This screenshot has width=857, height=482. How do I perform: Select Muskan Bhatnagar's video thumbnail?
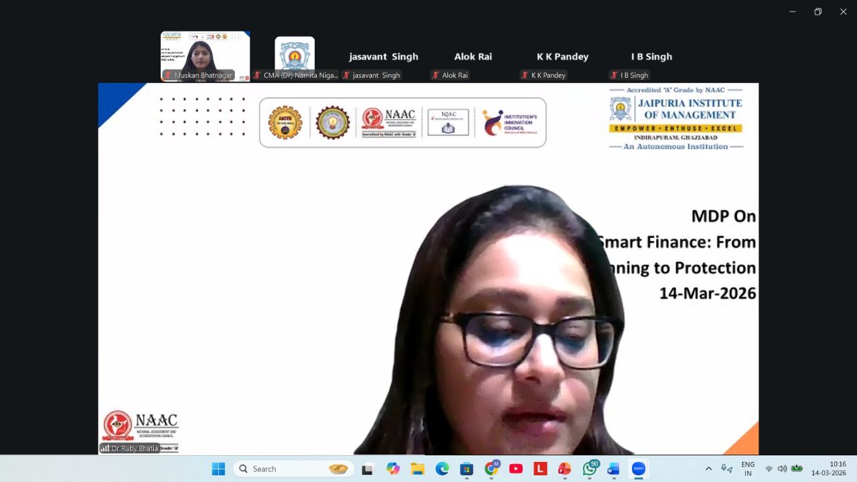pos(205,56)
